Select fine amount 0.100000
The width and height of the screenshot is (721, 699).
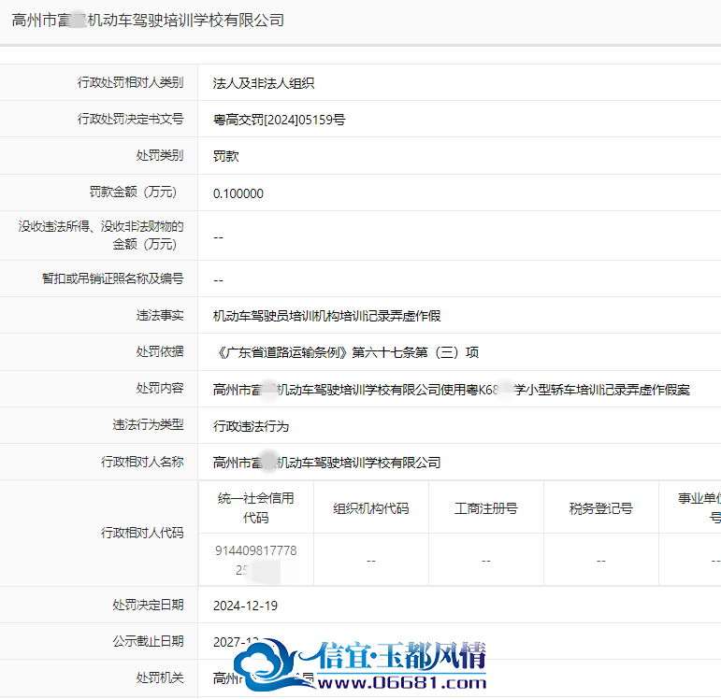[x=238, y=193]
